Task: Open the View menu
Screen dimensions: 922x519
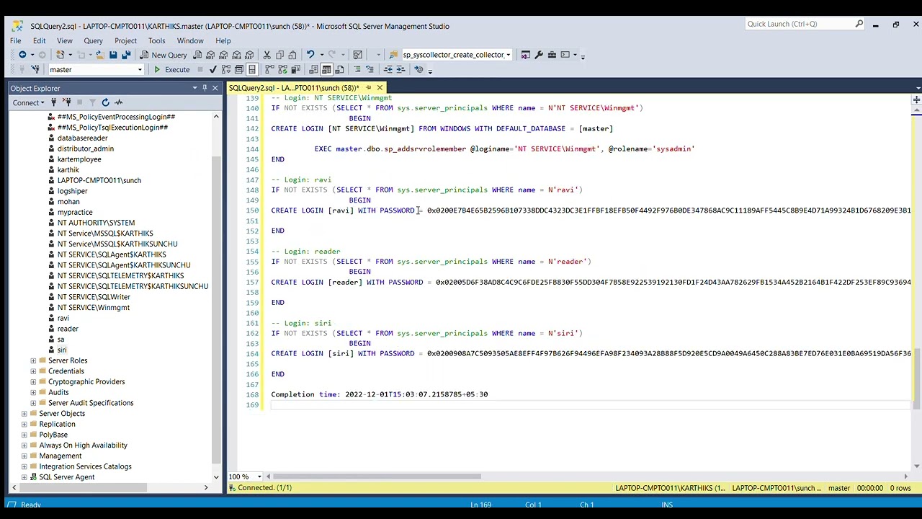Action: (x=65, y=40)
